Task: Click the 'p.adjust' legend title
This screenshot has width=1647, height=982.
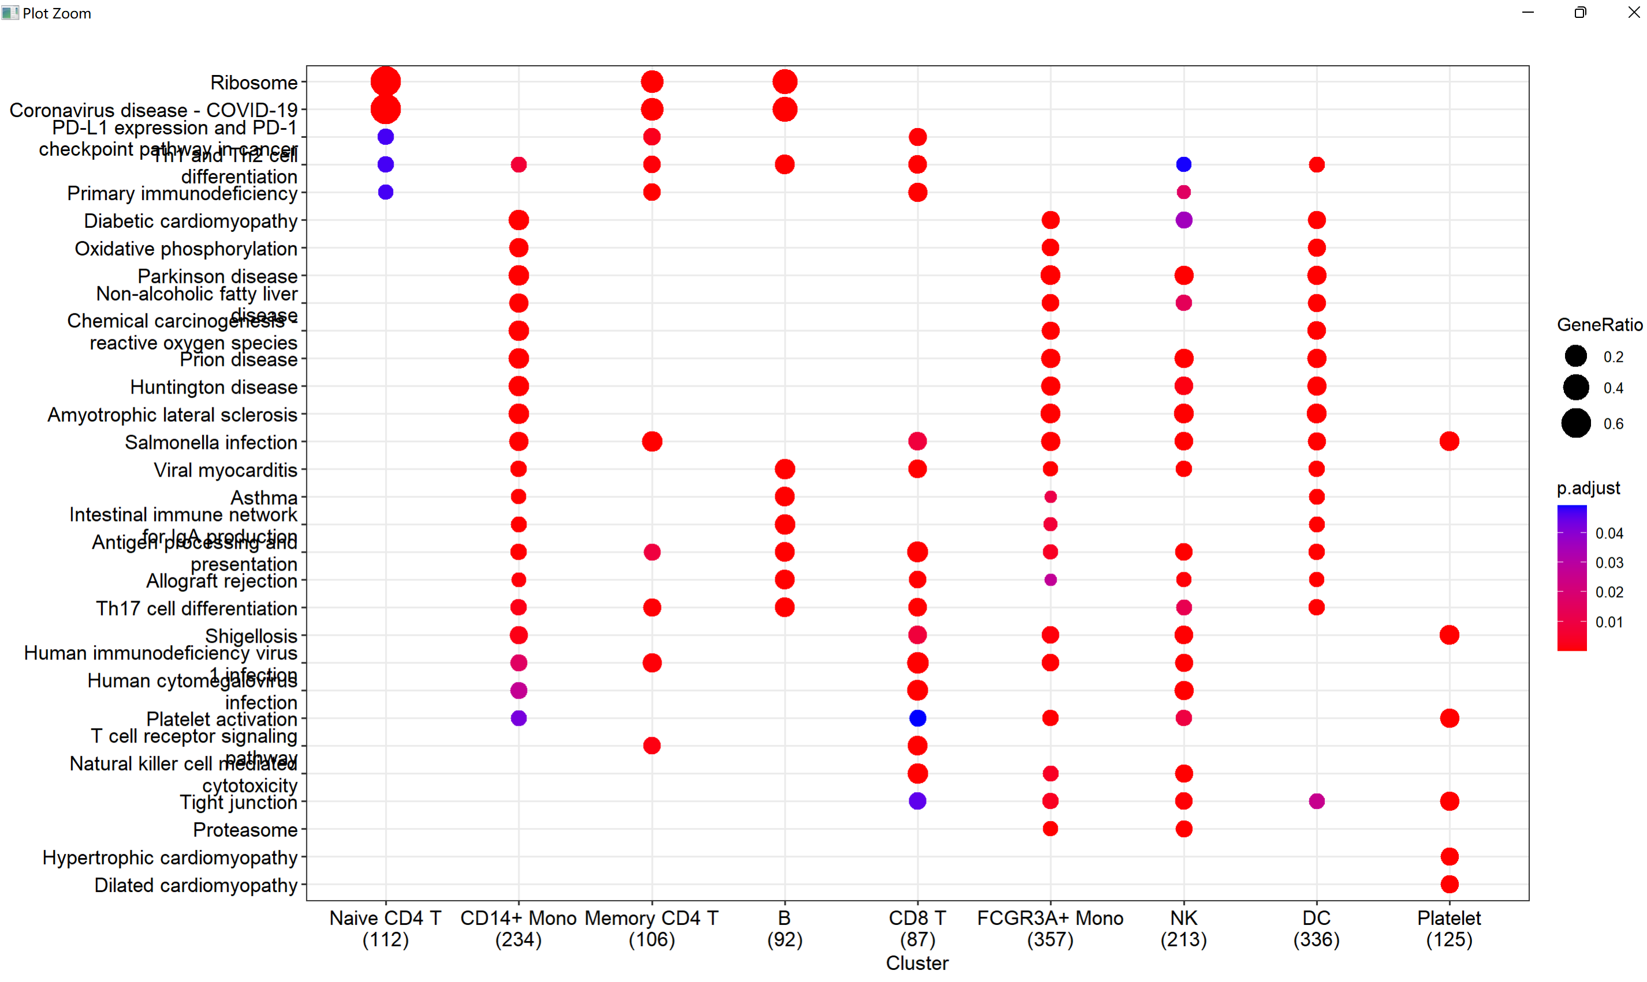Action: tap(1589, 488)
